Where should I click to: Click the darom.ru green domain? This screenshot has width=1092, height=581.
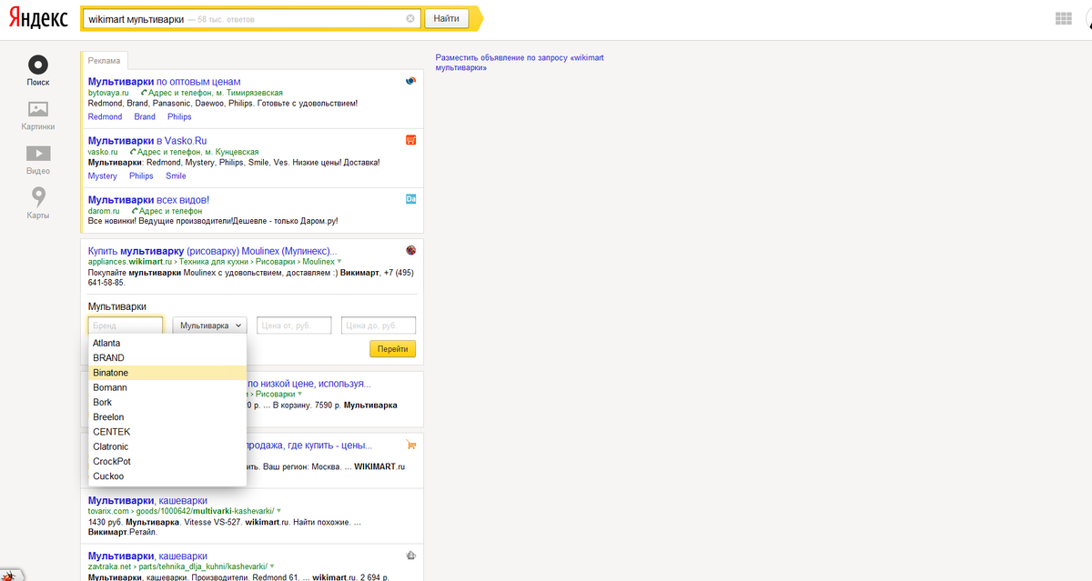click(104, 211)
